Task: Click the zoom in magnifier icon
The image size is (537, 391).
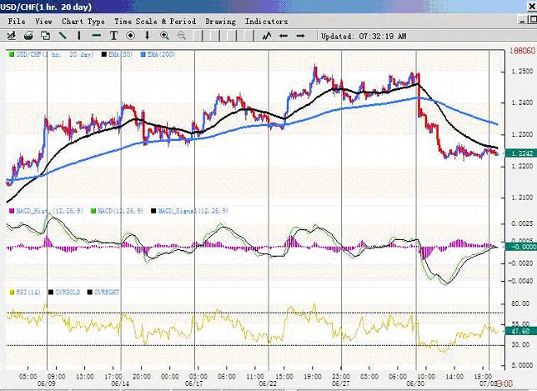Action: 164,36
